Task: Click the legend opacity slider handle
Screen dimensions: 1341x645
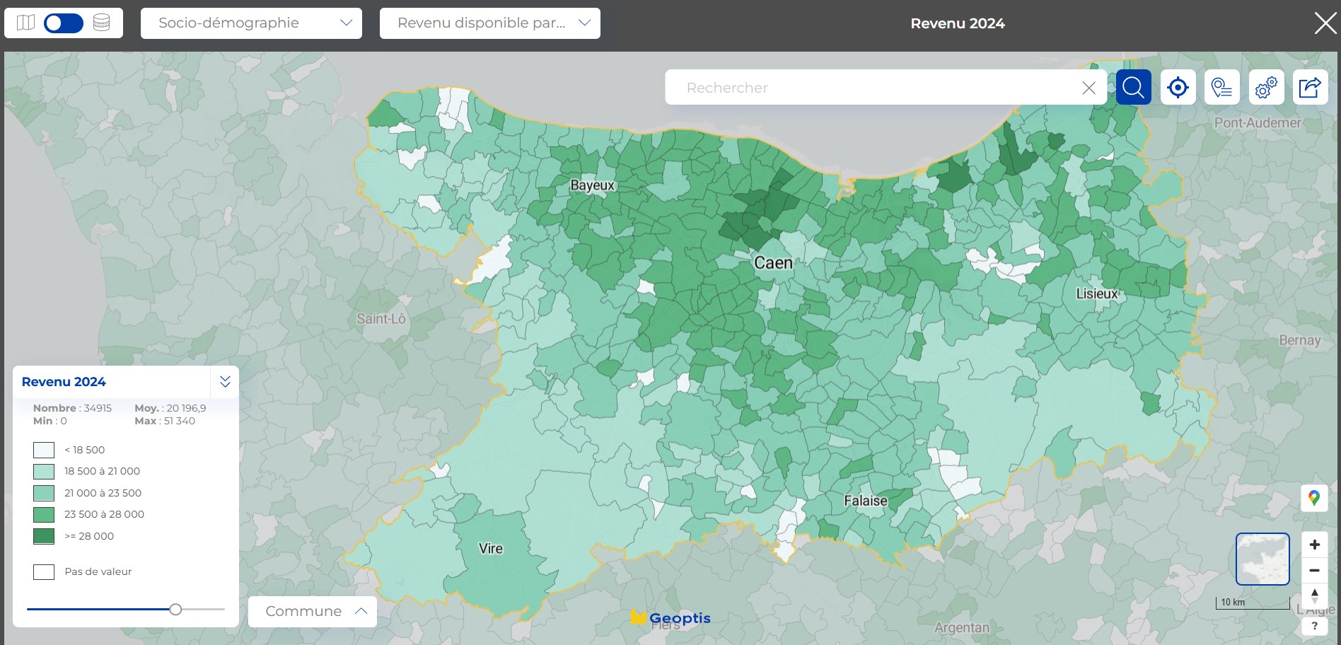Action: click(175, 609)
